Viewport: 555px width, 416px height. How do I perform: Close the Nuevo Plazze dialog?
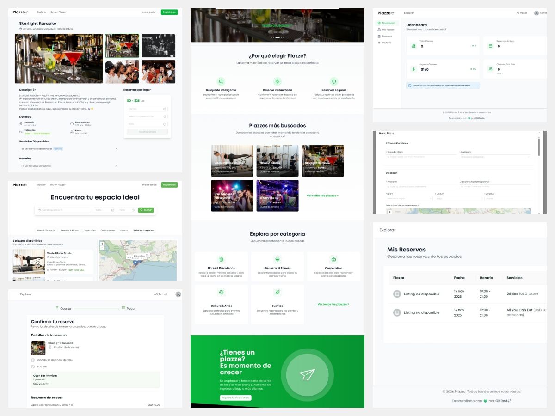(539, 133)
